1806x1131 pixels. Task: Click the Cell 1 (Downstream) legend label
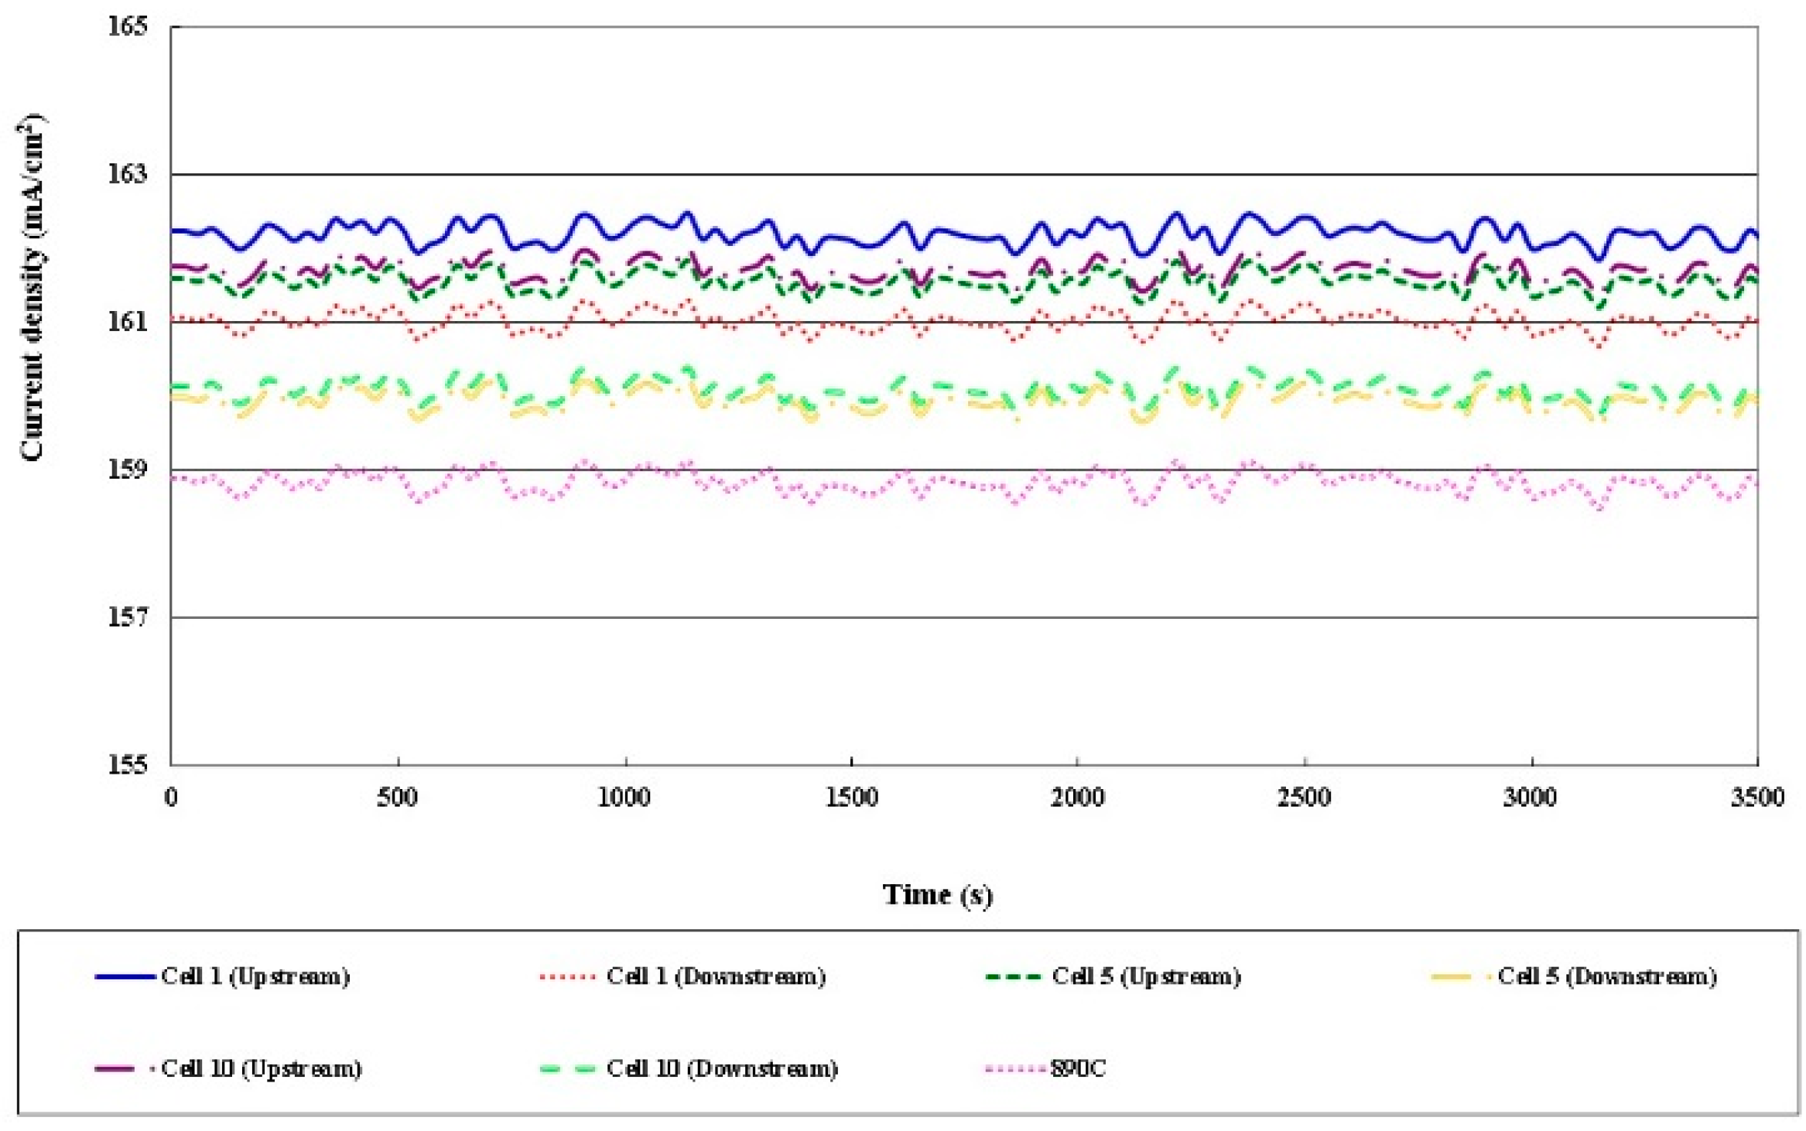716,977
